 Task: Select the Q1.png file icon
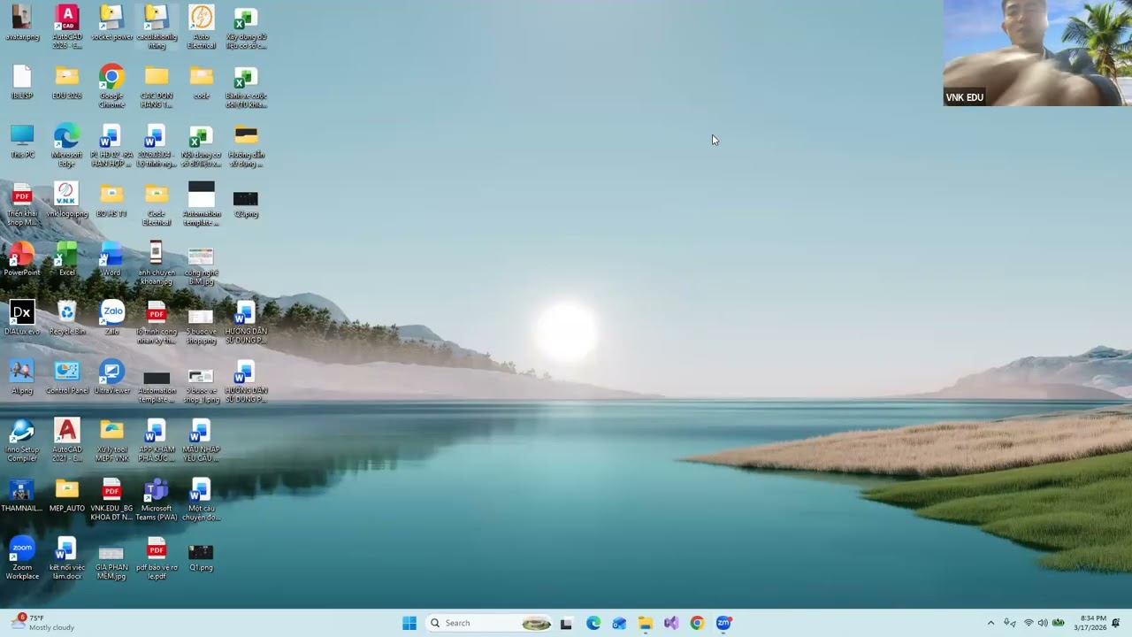point(201,556)
